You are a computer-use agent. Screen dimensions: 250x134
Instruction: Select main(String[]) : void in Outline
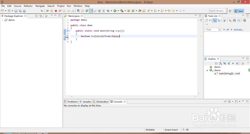coord(229,74)
